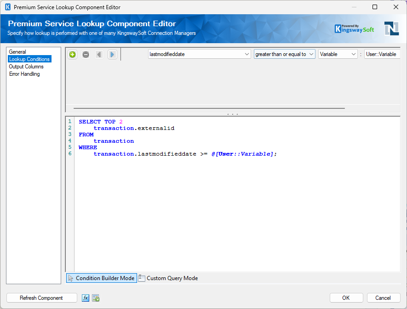Click the horizontal scrollbar in conditions panel
This screenshot has width=407, height=309.
(x=209, y=108)
